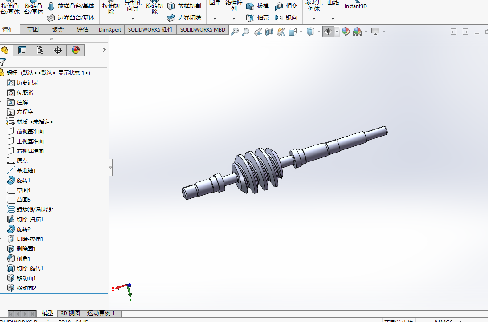488x322 pixels.
Task: Select 切除-扫描1 in the feature tree
Action: click(25, 219)
